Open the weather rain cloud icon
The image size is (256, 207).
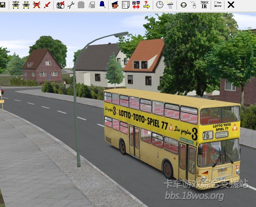point(170,5)
